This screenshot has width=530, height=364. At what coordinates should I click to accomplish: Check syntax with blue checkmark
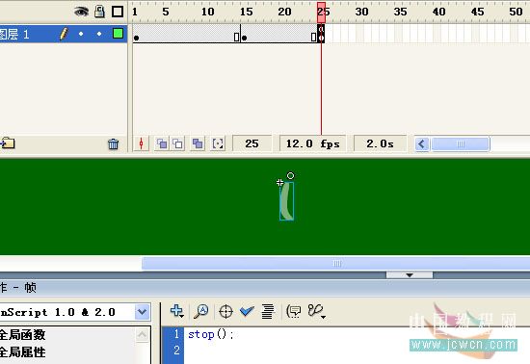[247, 311]
